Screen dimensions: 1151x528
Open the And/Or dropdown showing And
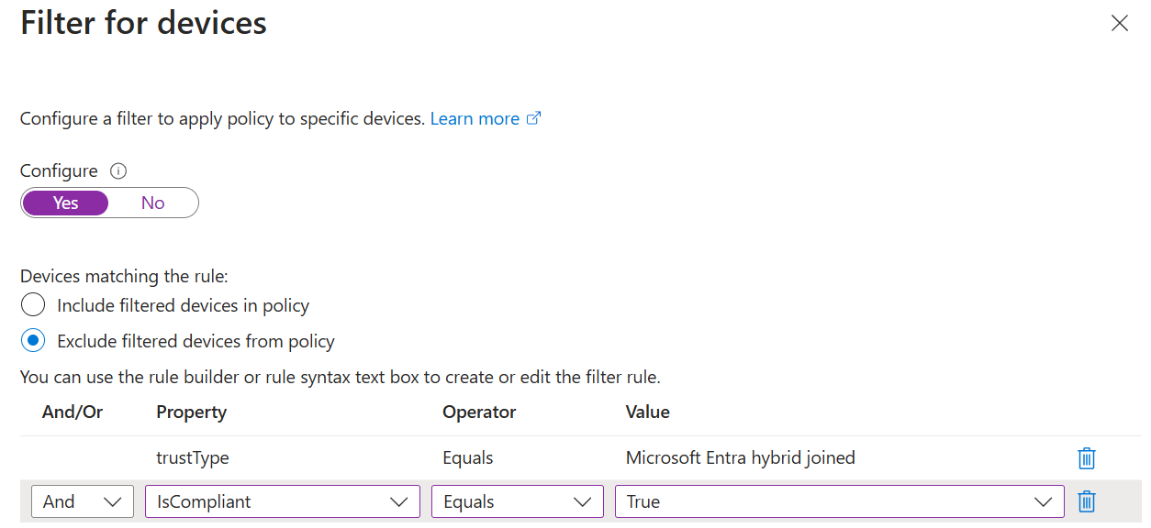click(83, 501)
